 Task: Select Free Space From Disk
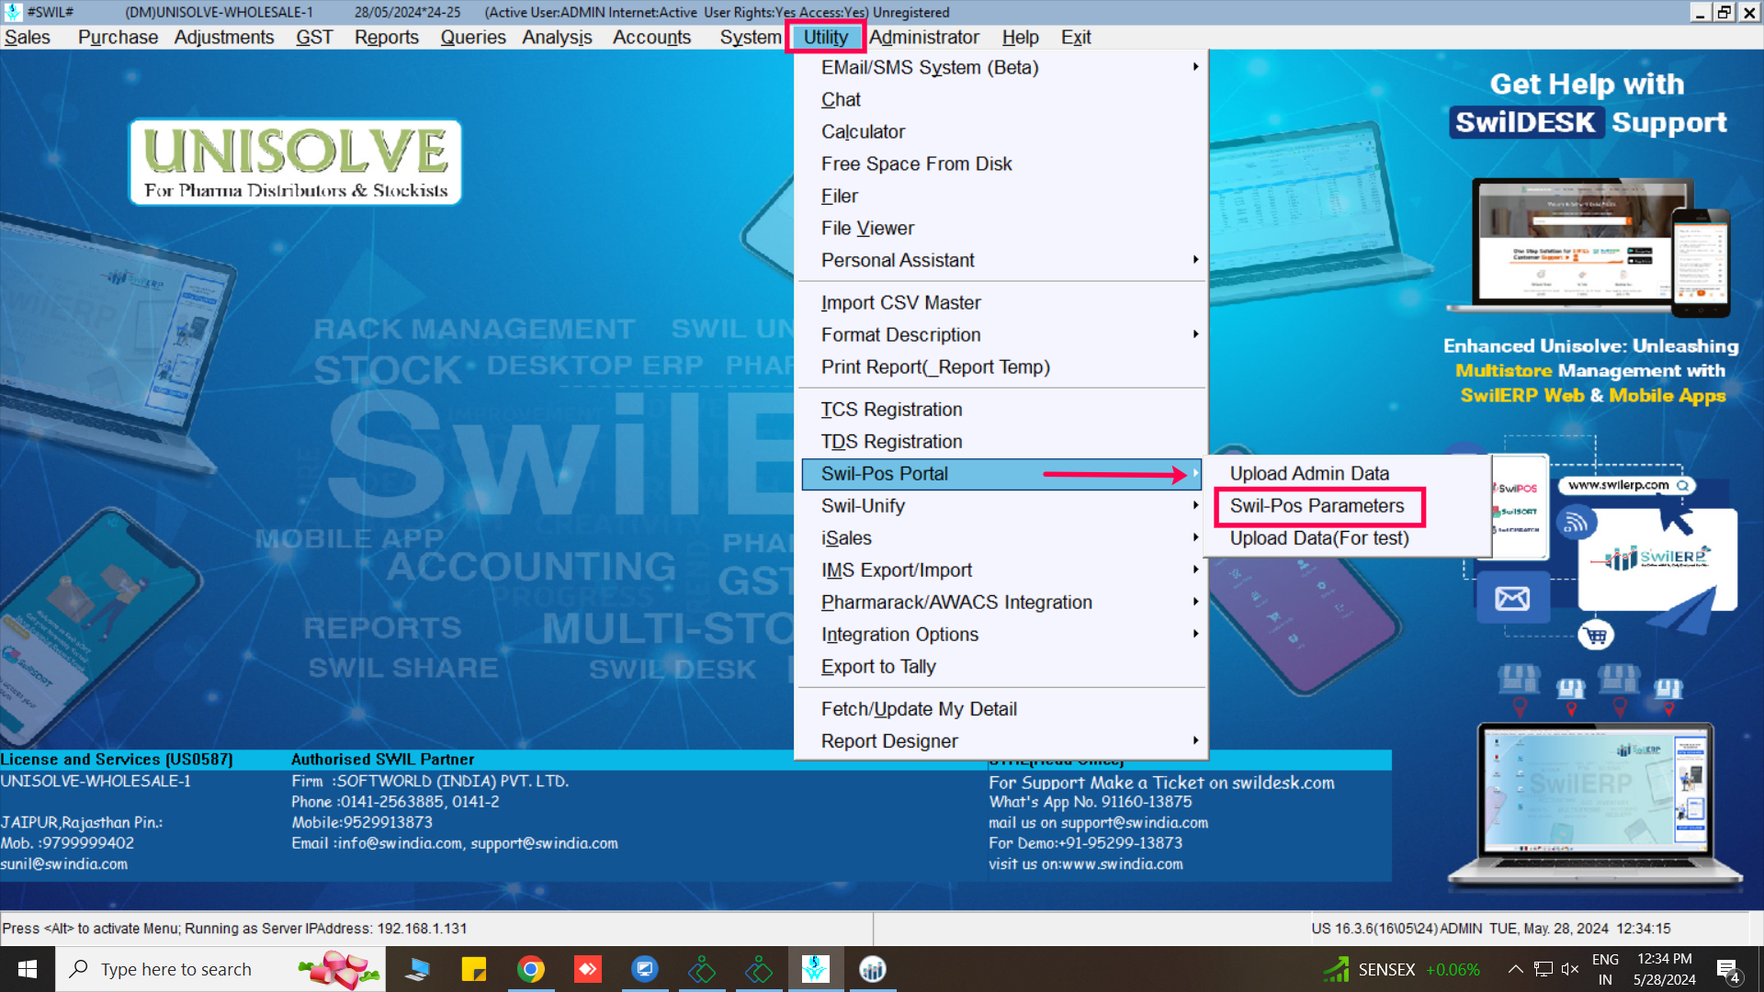click(1001, 163)
